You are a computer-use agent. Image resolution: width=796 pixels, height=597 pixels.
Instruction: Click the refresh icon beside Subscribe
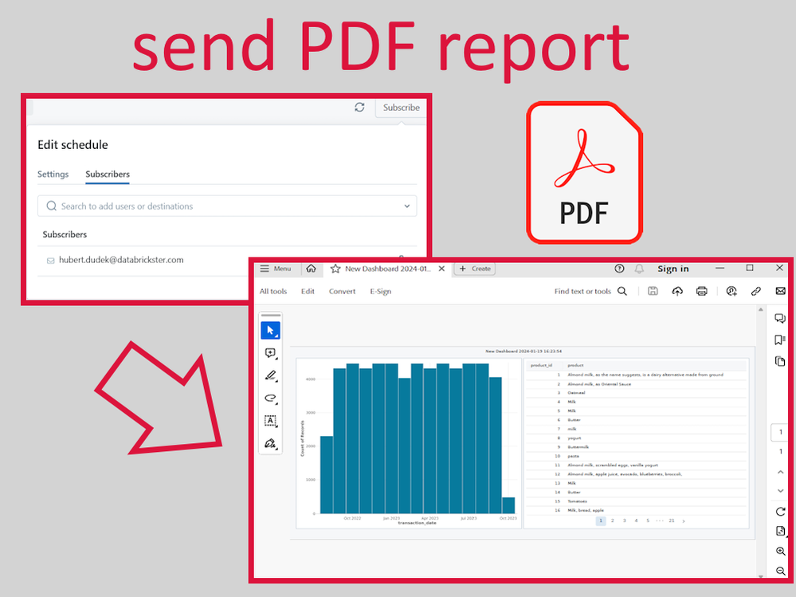pos(359,108)
